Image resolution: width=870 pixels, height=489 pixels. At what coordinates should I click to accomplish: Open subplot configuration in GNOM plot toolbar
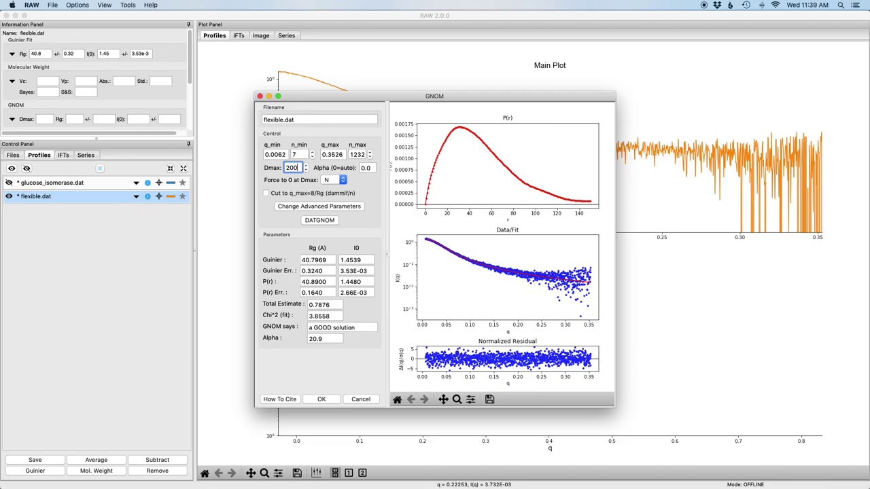point(470,399)
